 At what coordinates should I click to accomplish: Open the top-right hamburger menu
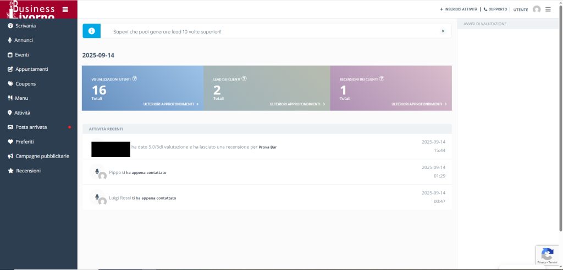point(548,9)
